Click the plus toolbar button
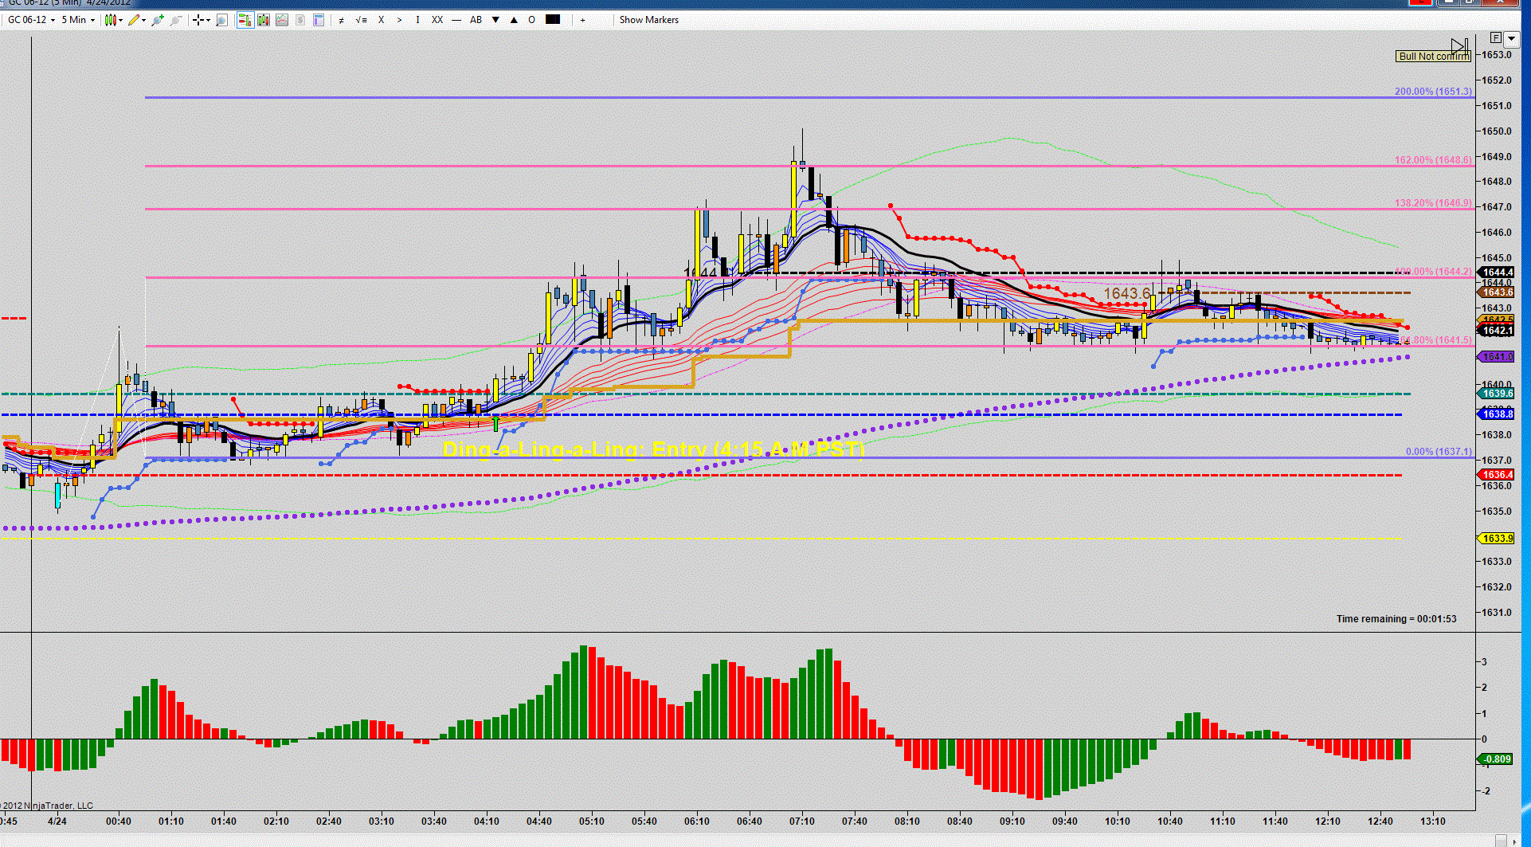1531x847 pixels. point(583,20)
